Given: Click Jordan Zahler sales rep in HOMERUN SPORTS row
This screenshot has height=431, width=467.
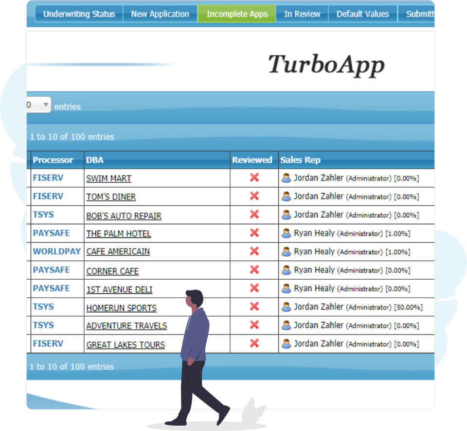Looking at the screenshot, I should tap(318, 307).
